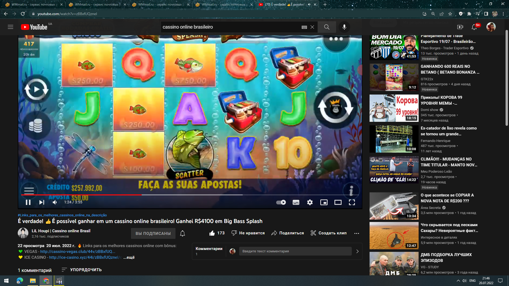Seek on the video progress bar
The image size is (509, 286).
tap(190, 195)
